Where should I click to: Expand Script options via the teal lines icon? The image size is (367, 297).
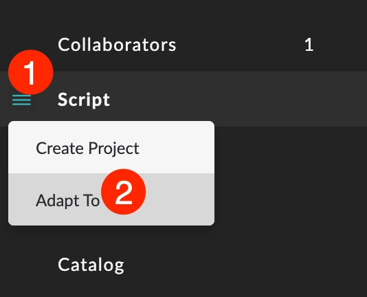tap(21, 100)
